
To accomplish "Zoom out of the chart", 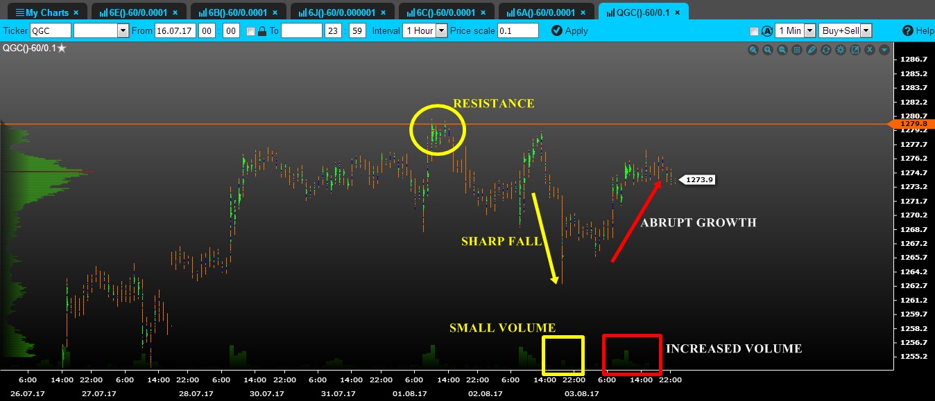I will click(x=782, y=50).
